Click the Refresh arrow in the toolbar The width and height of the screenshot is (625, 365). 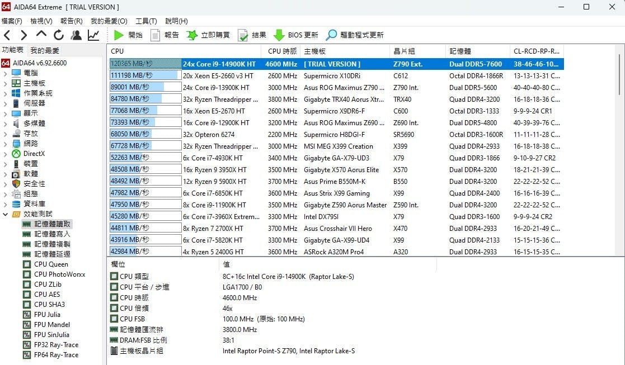[x=59, y=35]
